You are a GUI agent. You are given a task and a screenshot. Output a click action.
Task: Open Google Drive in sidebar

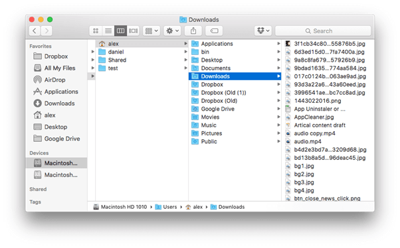[x=56, y=139]
